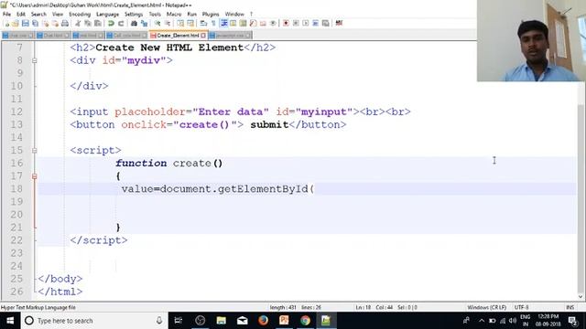This screenshot has height=329, width=586.
Task: Open the Encoding menu
Action: coord(80,15)
